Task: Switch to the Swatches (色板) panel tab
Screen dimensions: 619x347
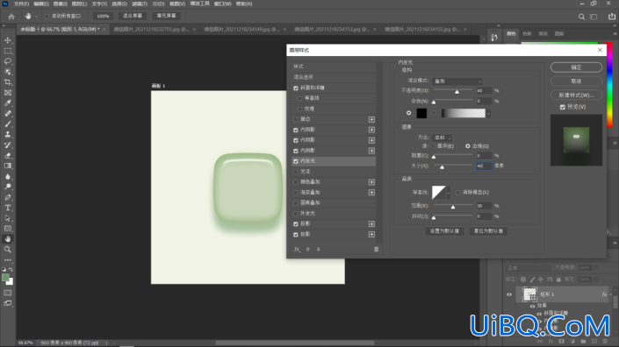Action: coord(527,34)
